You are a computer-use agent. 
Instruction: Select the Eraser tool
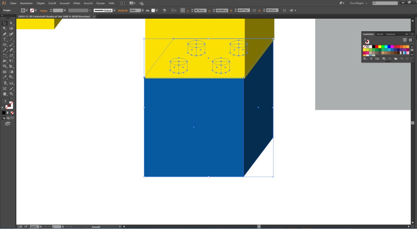[11, 50]
